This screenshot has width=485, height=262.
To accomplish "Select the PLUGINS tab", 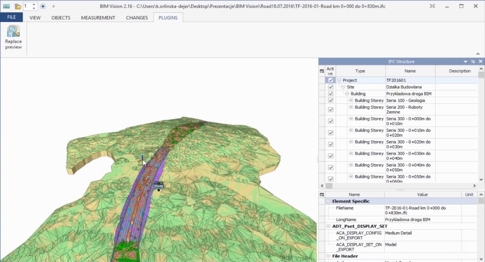I will 168,18.
